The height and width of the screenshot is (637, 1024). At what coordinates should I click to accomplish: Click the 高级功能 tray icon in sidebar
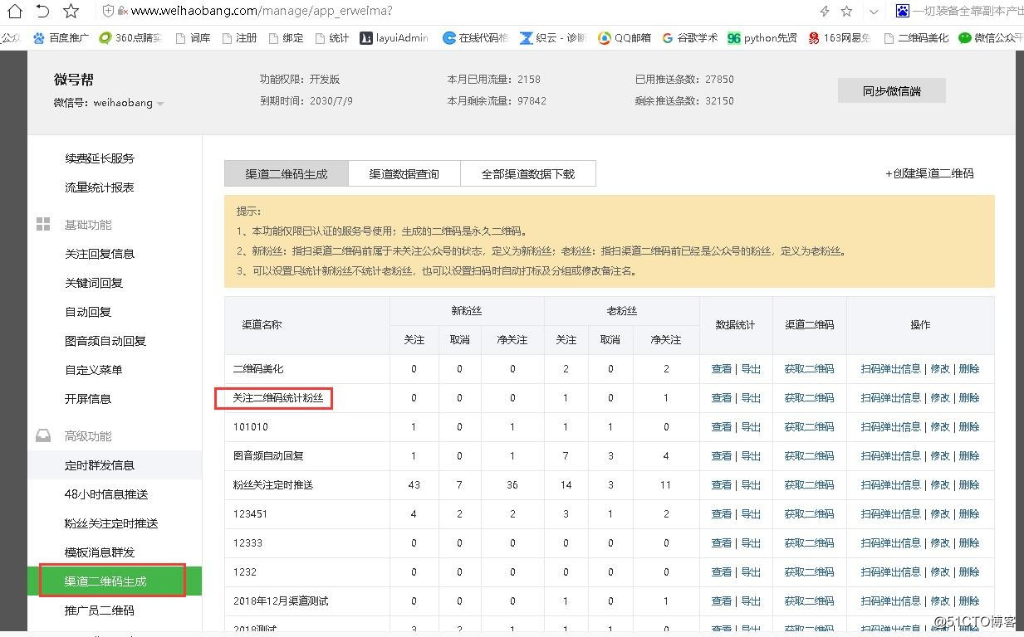(x=43, y=436)
